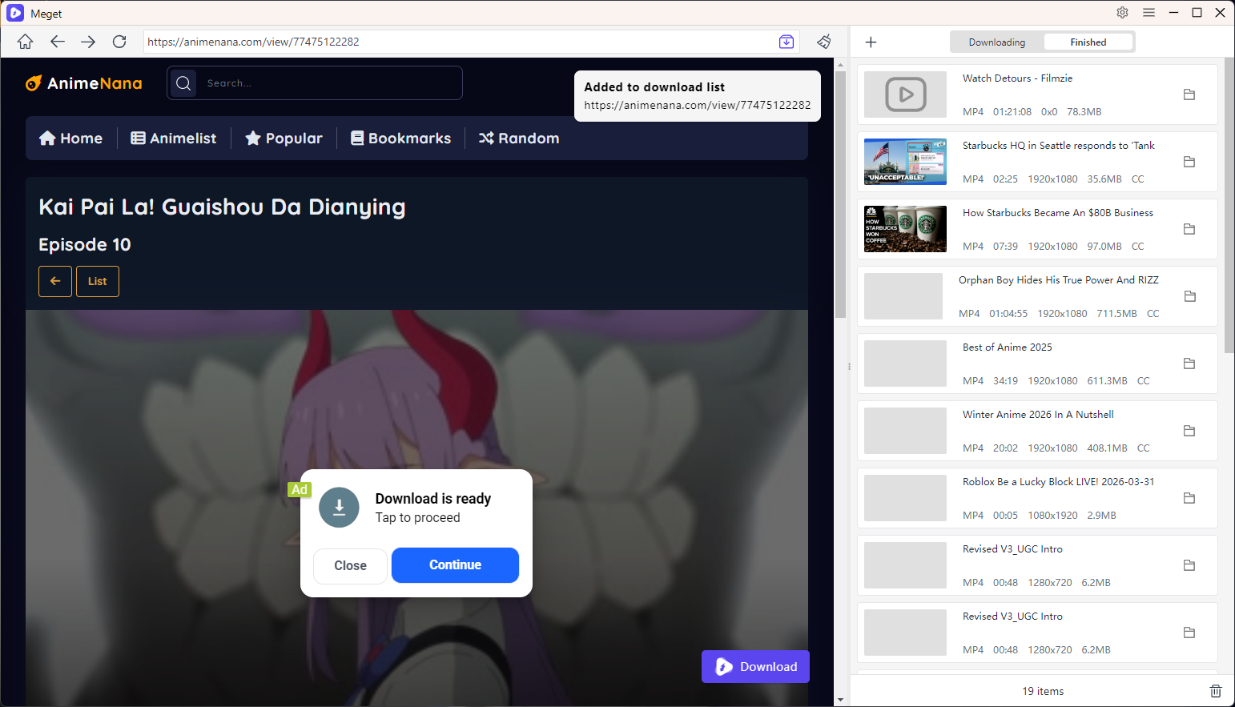Open the hamburger menu
1235x707 pixels.
1149,13
